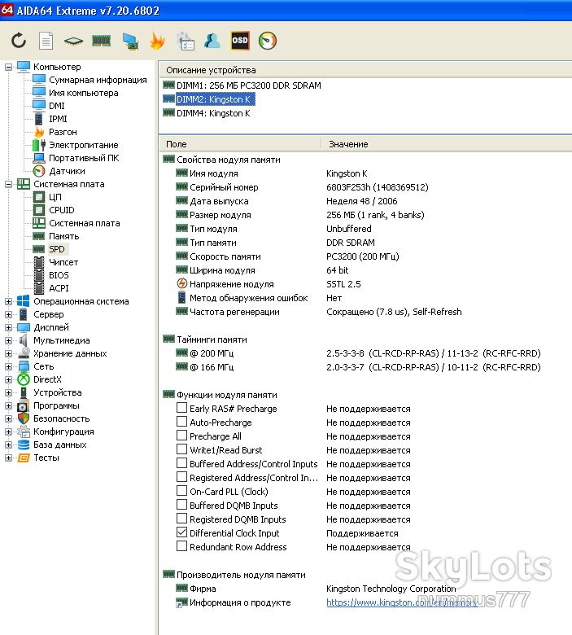Select DIMM1: 256 МБ PC3200 entry

point(248,85)
